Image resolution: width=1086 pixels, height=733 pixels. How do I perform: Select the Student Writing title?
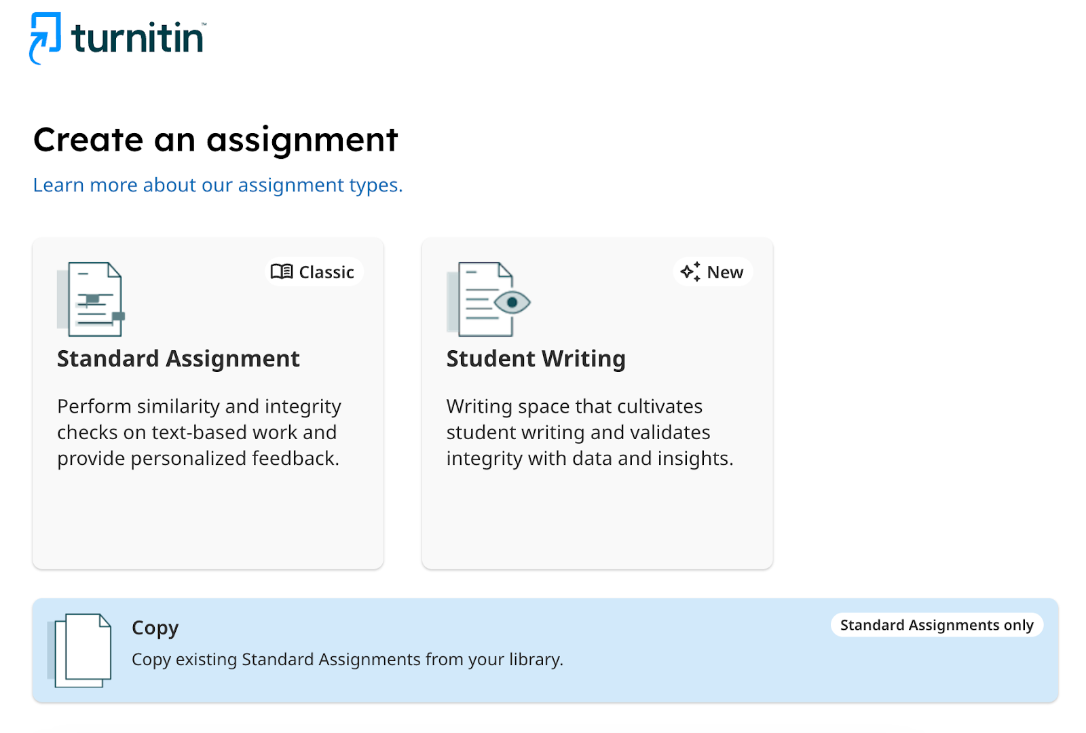[x=536, y=358]
